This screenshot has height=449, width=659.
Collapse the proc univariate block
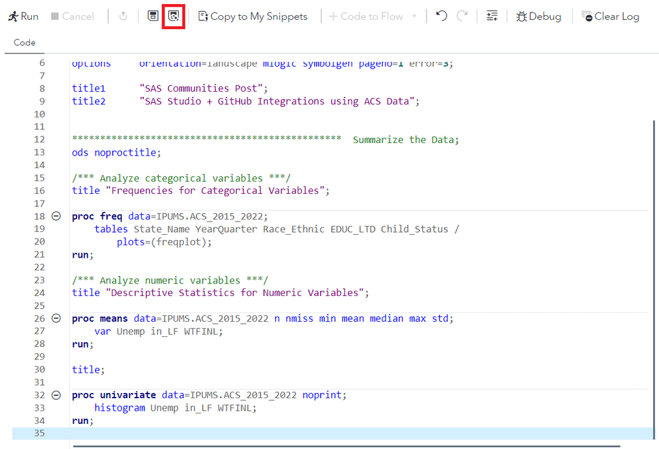(x=55, y=394)
